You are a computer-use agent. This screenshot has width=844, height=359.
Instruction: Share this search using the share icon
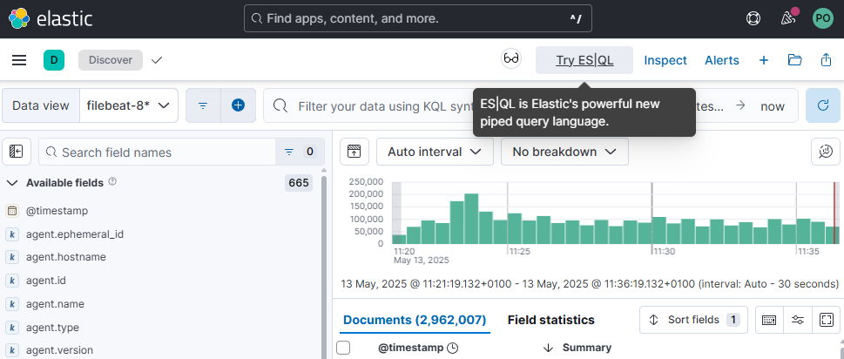(827, 60)
